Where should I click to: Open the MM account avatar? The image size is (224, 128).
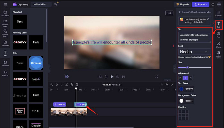(219, 4)
